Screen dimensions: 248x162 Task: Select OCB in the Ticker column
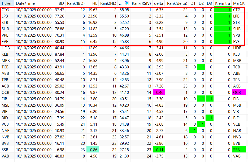(5, 93)
